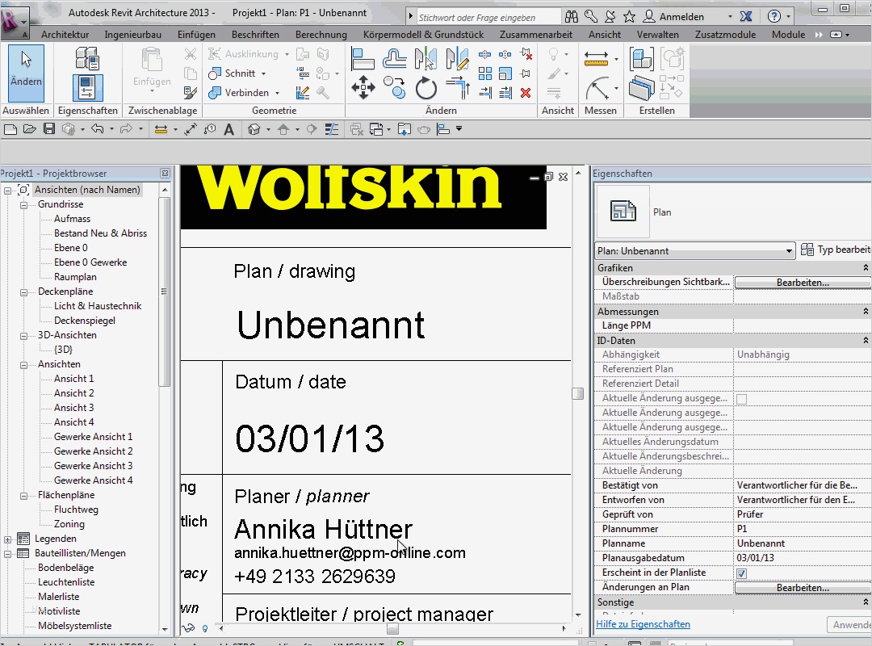
Task: Select the Offset tool icon
Action: 394,59
